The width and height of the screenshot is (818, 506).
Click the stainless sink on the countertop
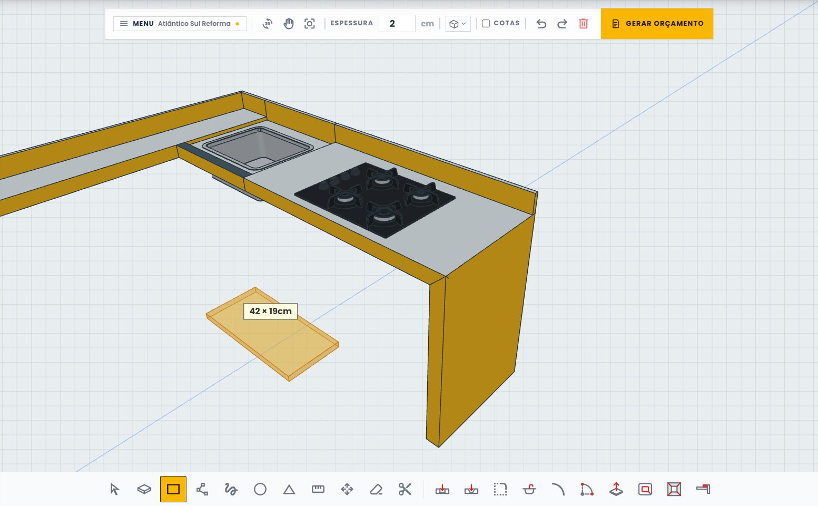click(x=258, y=148)
